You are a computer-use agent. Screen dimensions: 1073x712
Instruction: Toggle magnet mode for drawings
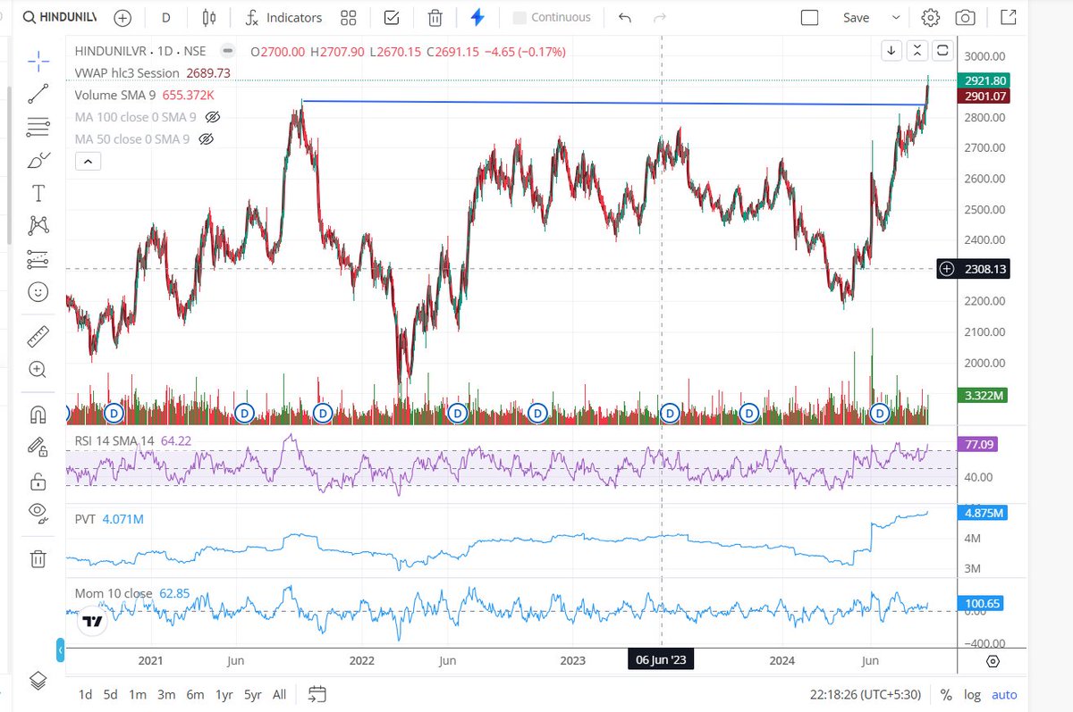pyautogui.click(x=38, y=415)
